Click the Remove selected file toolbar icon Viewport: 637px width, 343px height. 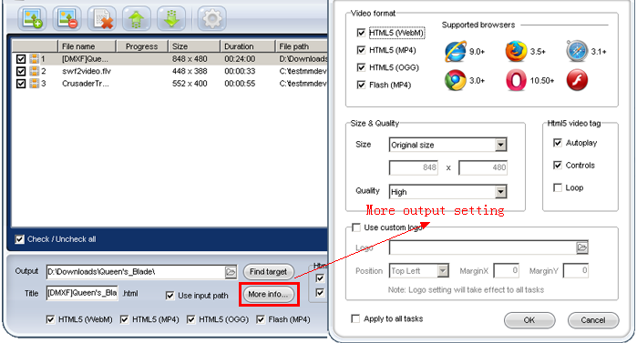[x=67, y=19]
